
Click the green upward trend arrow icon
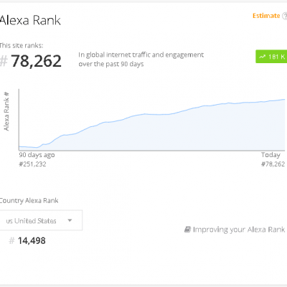pyautogui.click(x=263, y=57)
